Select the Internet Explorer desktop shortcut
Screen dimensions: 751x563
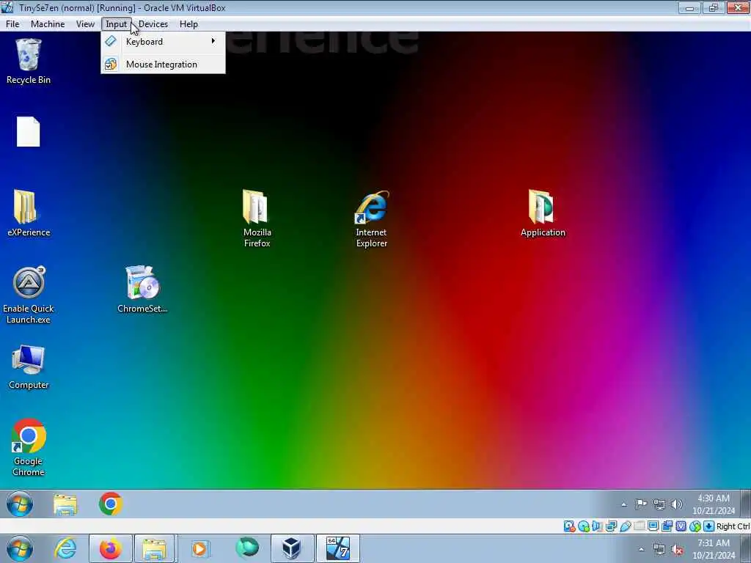(371, 219)
